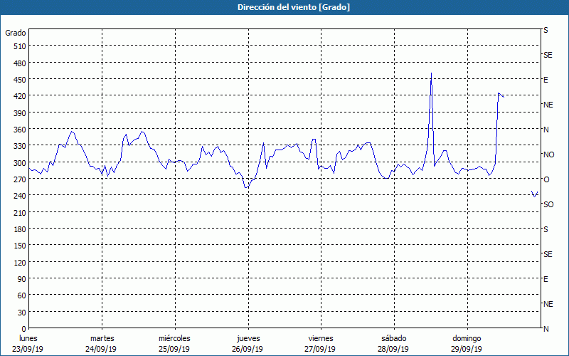Click the 'miércoles' day label

[174, 339]
